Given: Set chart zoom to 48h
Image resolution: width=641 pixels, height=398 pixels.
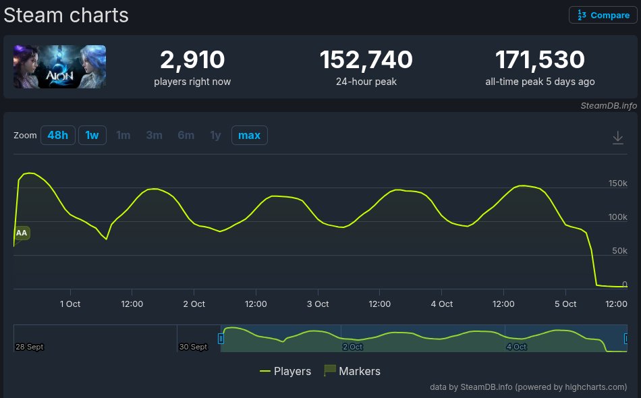Looking at the screenshot, I should (x=57, y=136).
